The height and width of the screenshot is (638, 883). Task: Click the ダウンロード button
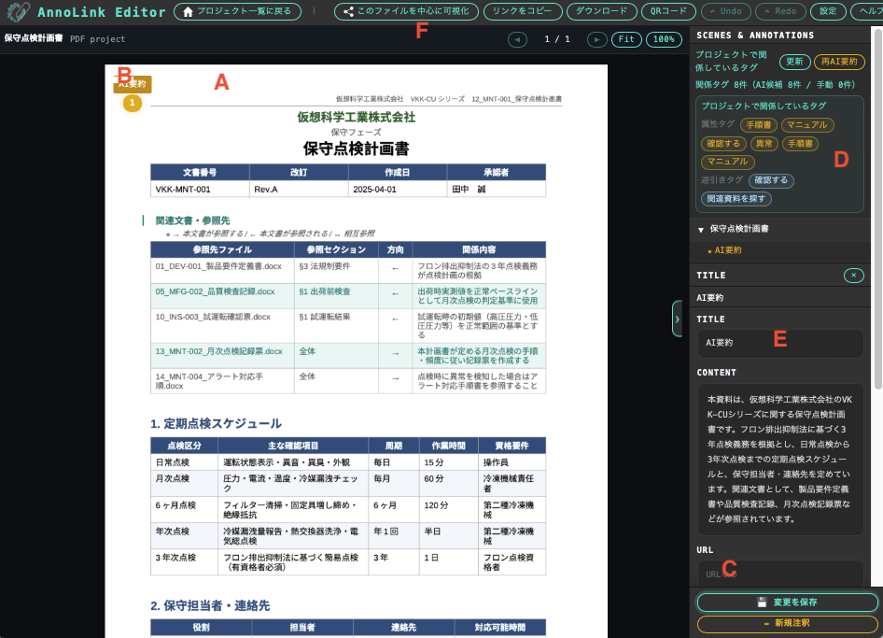point(601,11)
